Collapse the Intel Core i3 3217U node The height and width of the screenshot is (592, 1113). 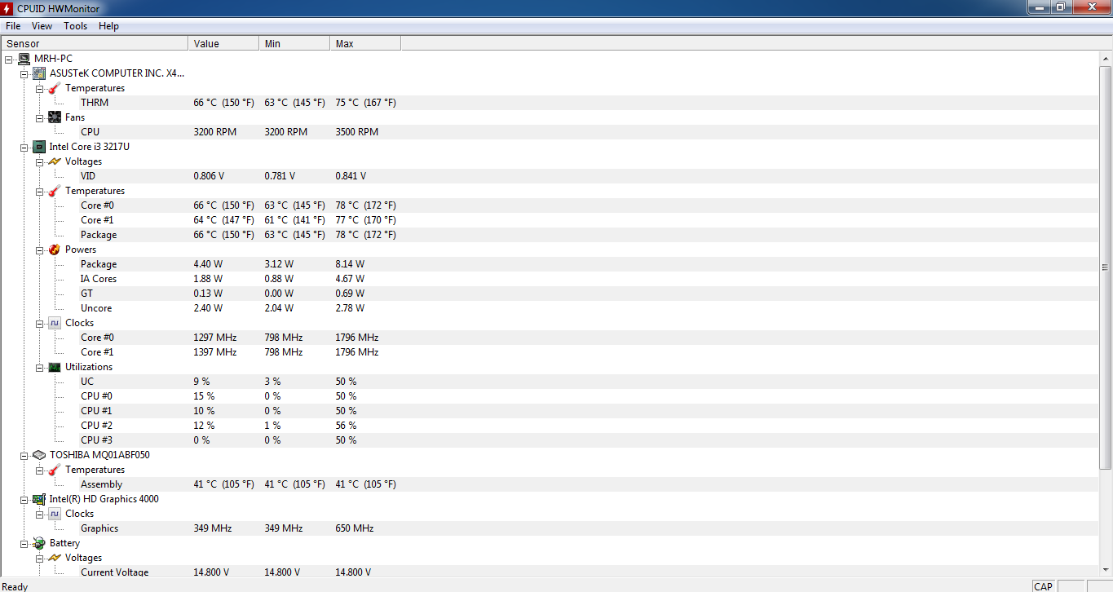click(x=24, y=147)
